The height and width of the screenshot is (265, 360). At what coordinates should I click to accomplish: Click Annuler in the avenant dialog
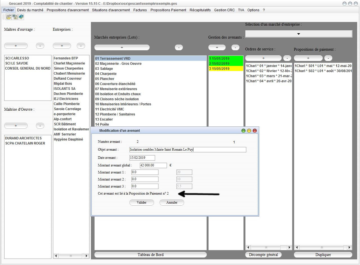point(172,202)
